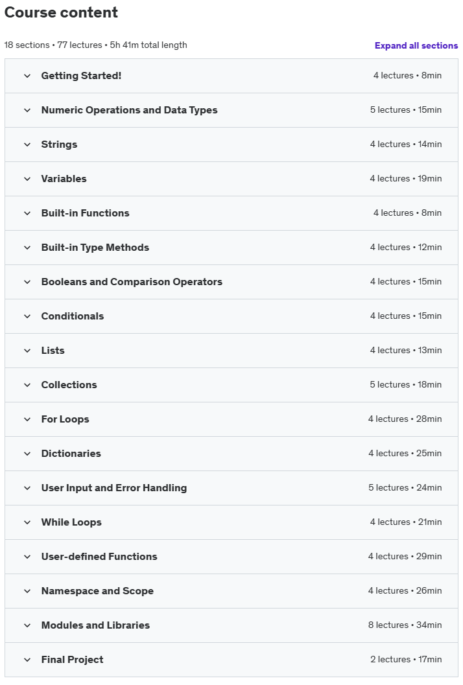The image size is (463, 685).
Task: Open the Strings section chevron
Action: 27,145
